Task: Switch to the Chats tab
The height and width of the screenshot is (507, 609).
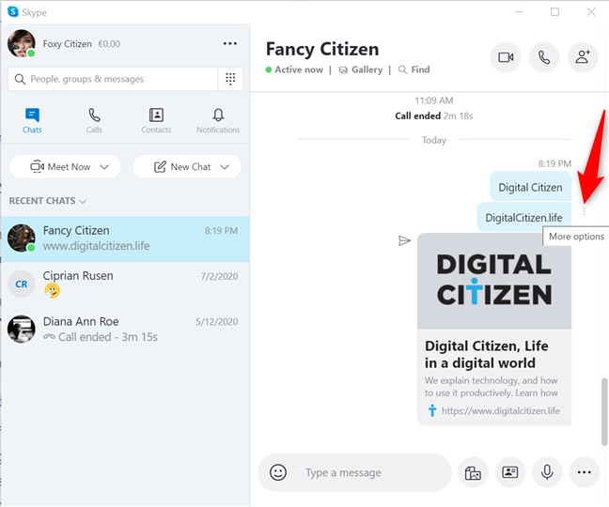Action: click(x=32, y=120)
